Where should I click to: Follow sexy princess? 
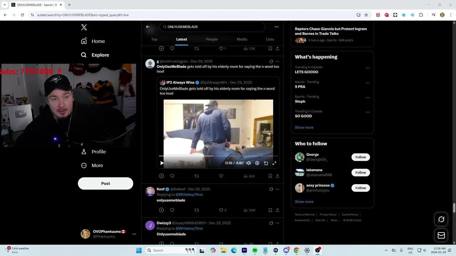coord(361,188)
